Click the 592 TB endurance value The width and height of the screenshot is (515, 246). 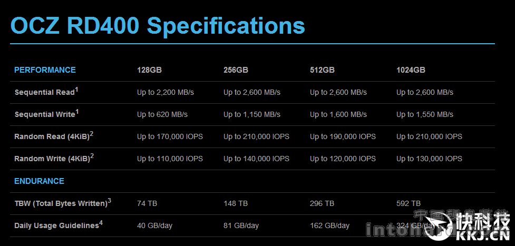point(409,203)
